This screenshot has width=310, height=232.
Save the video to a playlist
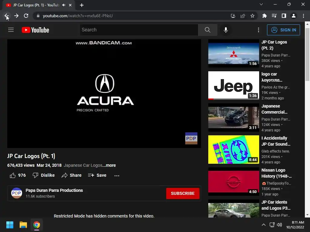point(97,175)
